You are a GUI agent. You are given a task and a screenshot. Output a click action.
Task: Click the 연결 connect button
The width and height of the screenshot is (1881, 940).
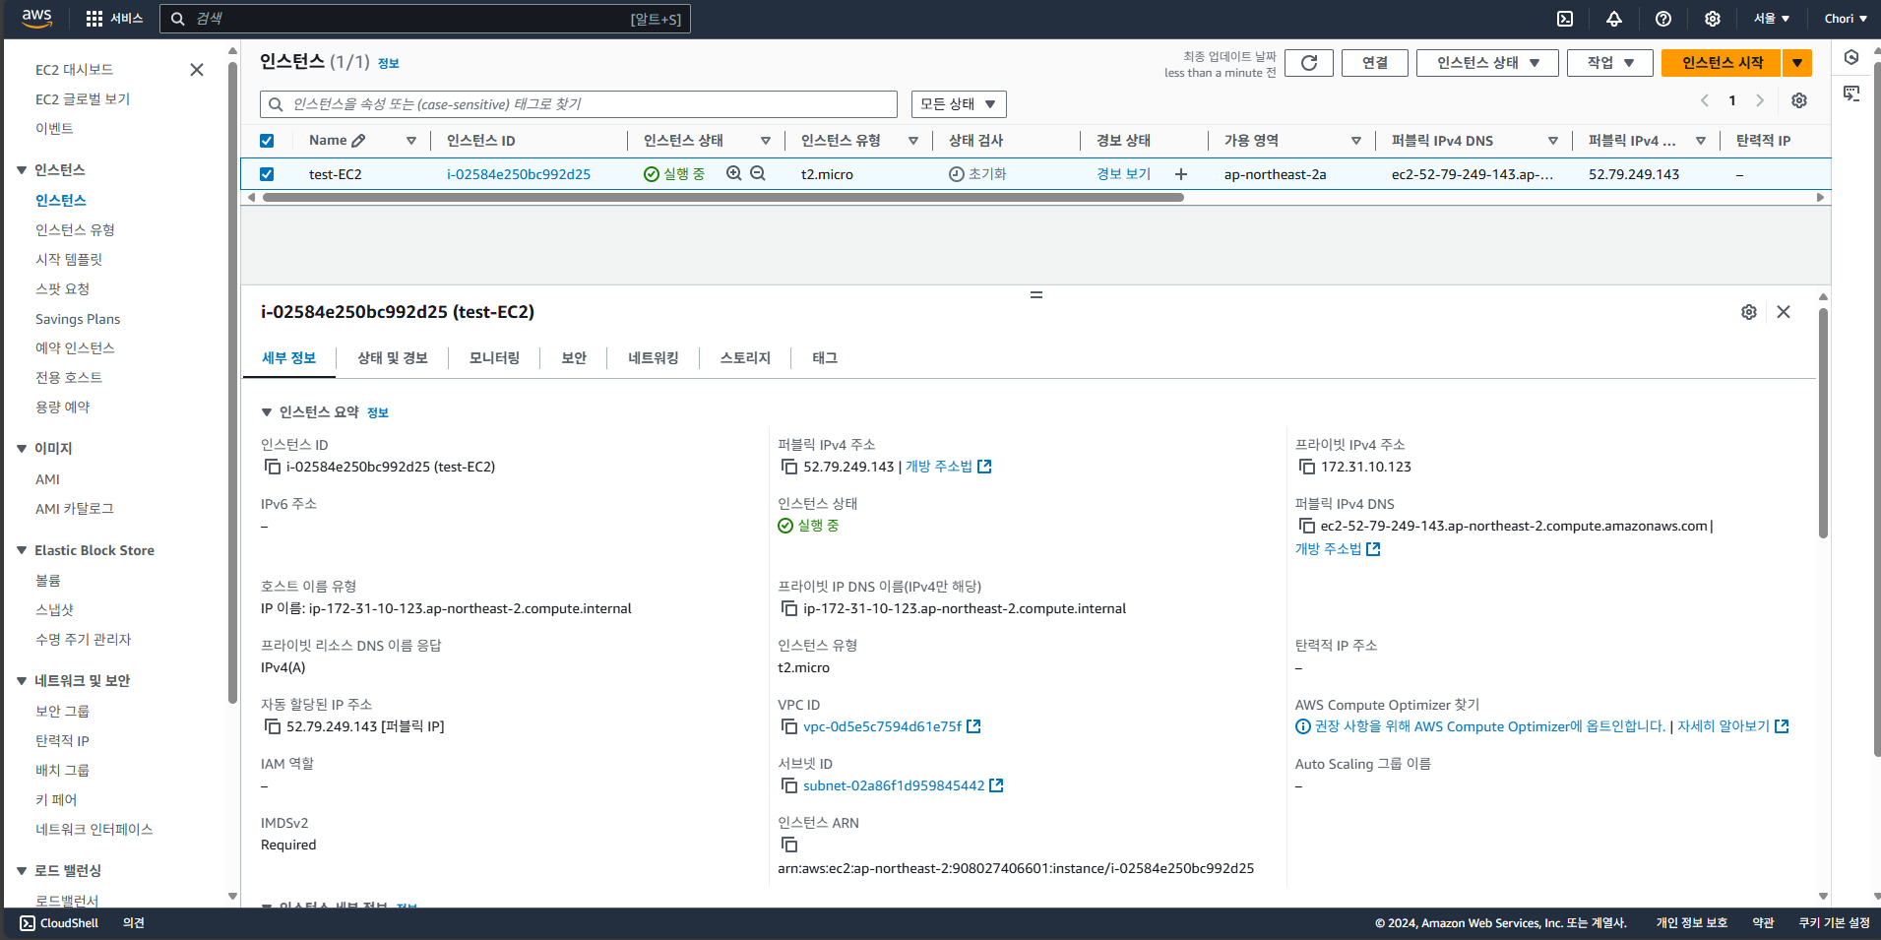point(1375,63)
